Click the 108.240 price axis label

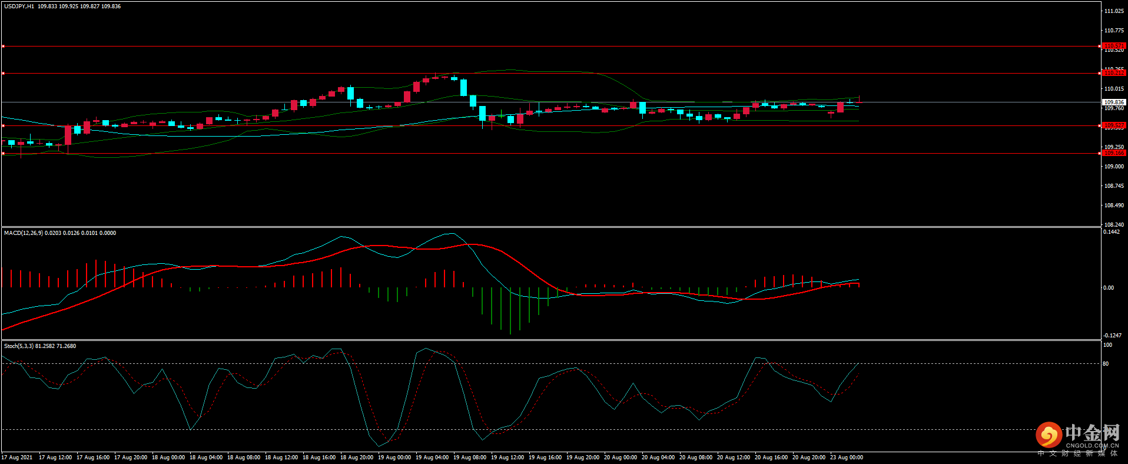click(1114, 225)
